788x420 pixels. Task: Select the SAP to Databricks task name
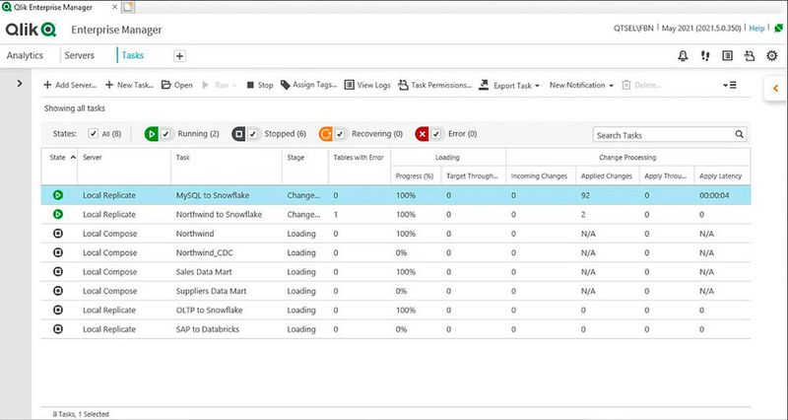208,329
